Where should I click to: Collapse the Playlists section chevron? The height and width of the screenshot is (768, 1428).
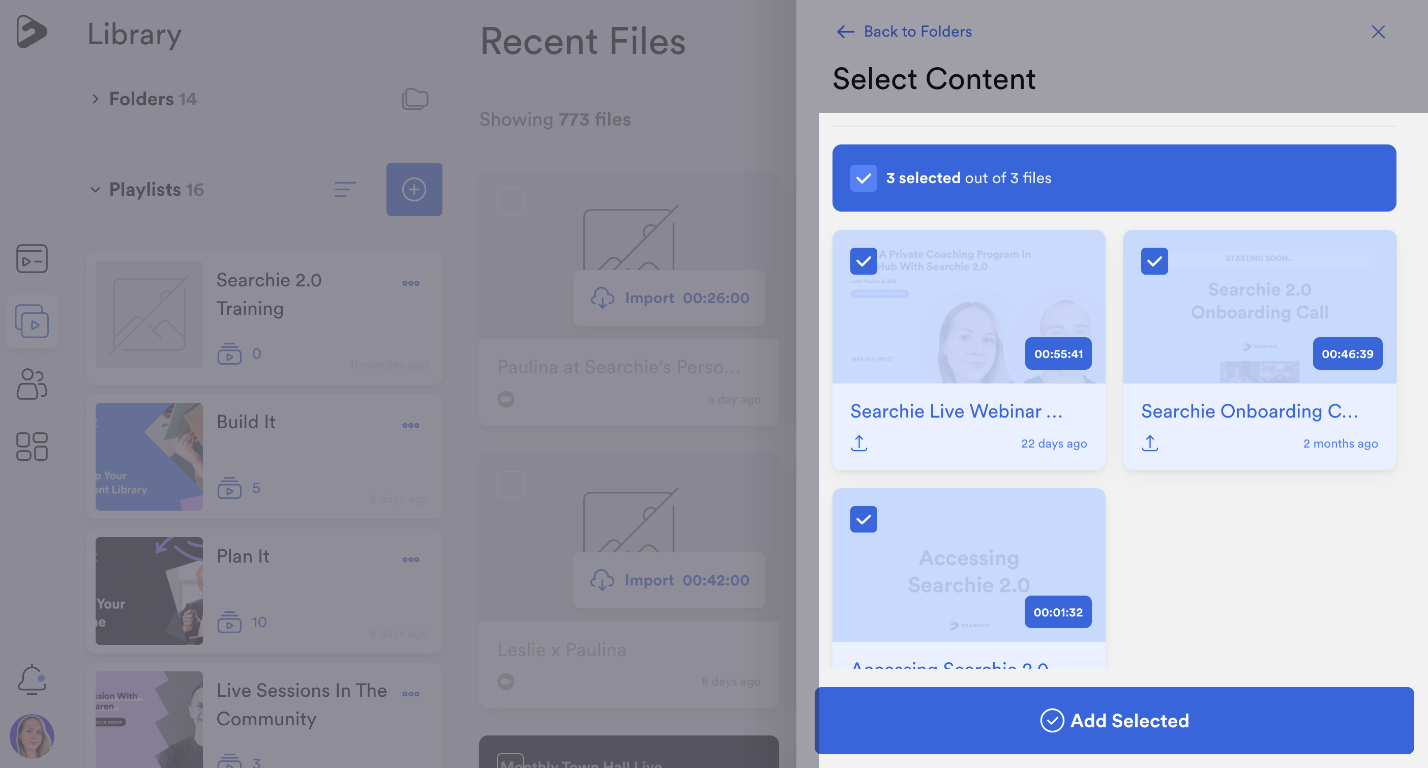point(95,190)
